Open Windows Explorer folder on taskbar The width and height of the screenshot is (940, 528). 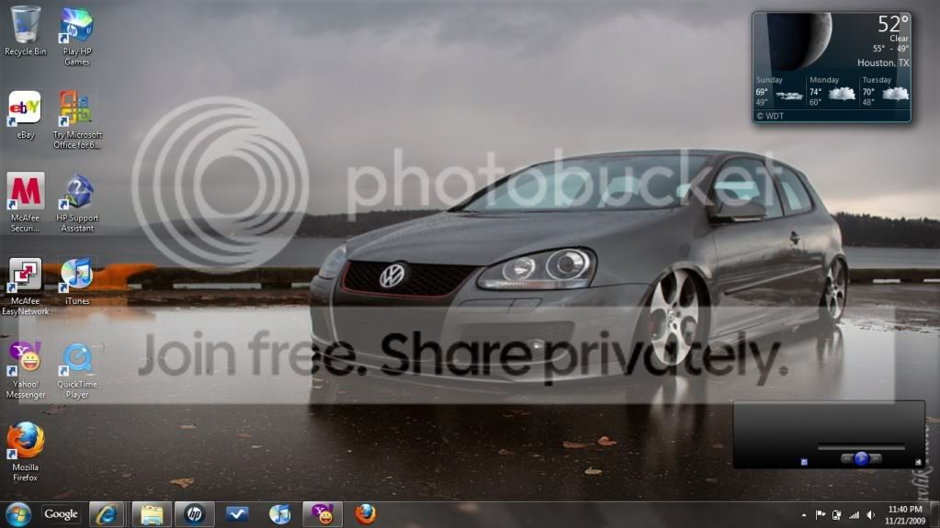pyautogui.click(x=151, y=514)
